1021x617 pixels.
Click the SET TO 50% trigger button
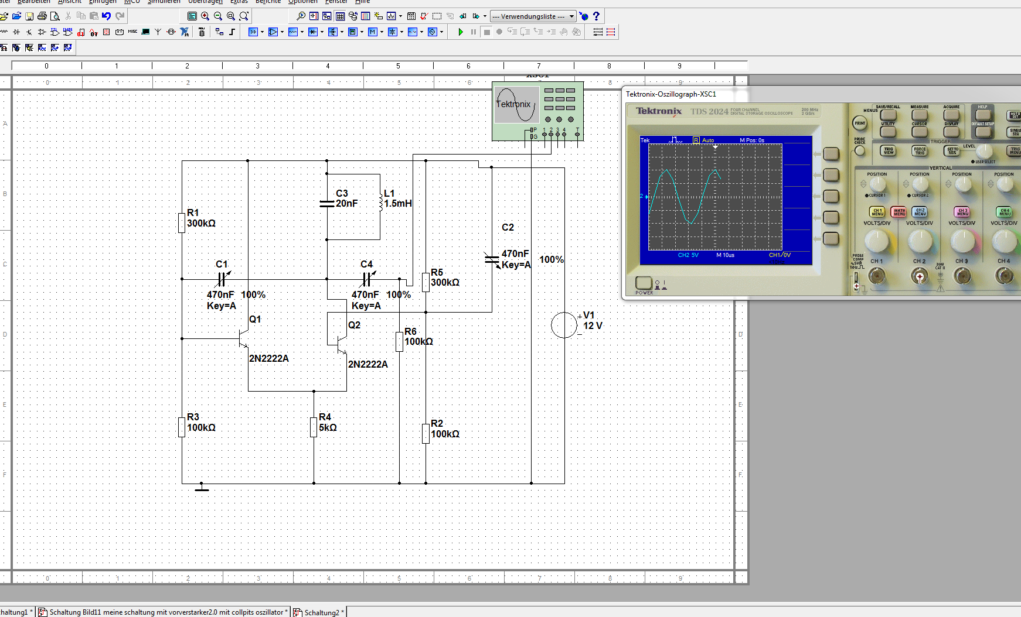[x=952, y=151]
